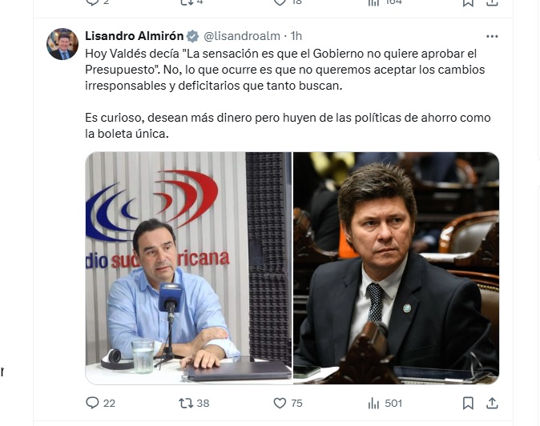Like the tweet with 75 likes
The height and width of the screenshot is (426, 540).
(x=288, y=403)
